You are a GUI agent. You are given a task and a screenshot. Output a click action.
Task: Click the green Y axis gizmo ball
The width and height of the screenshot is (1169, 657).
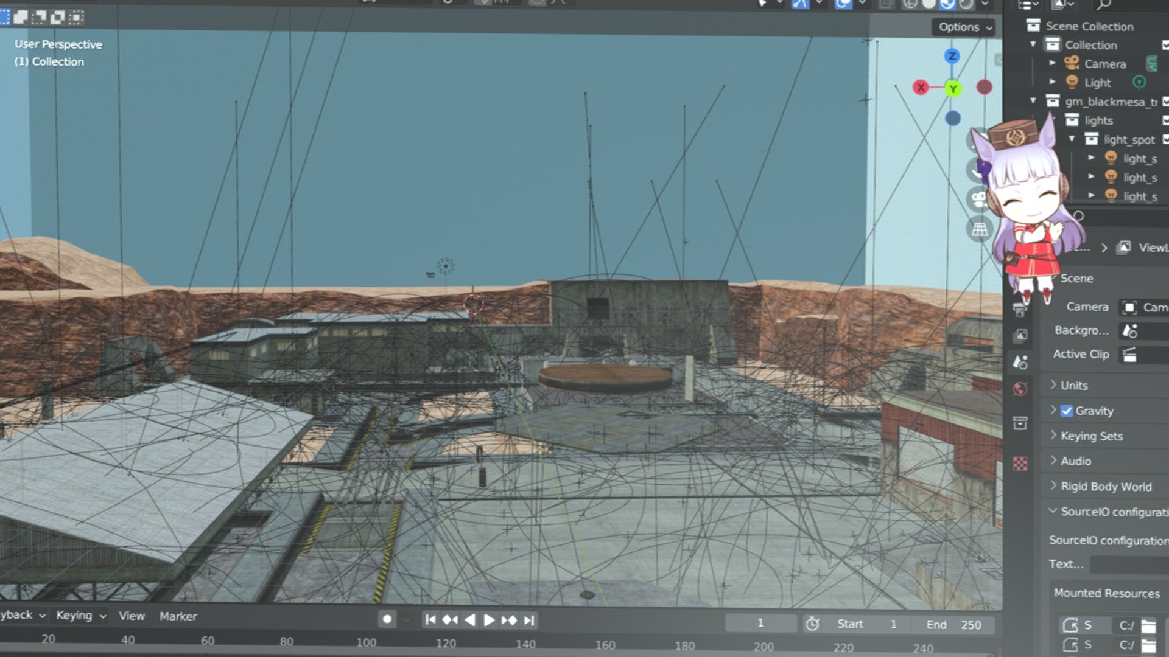click(953, 89)
